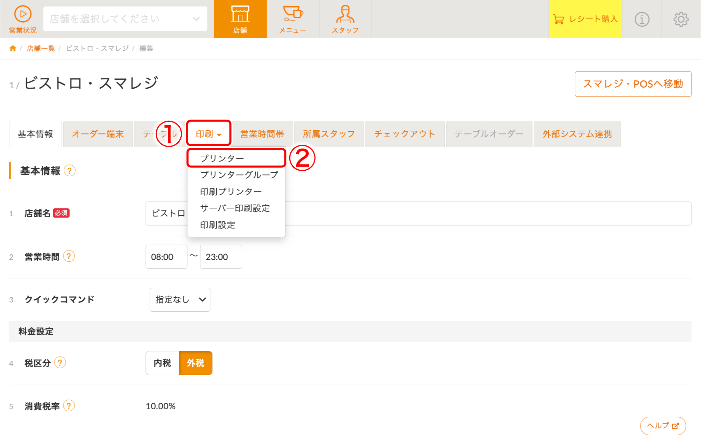Viewport: 701px width, 440px height.
Task: Click the 必須 badge by 店舗名
Action: coord(61,213)
